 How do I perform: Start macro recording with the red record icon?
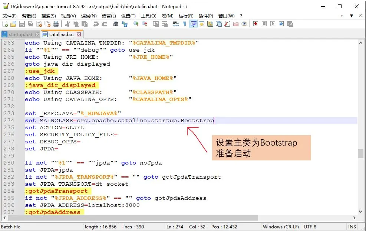click(255, 23)
